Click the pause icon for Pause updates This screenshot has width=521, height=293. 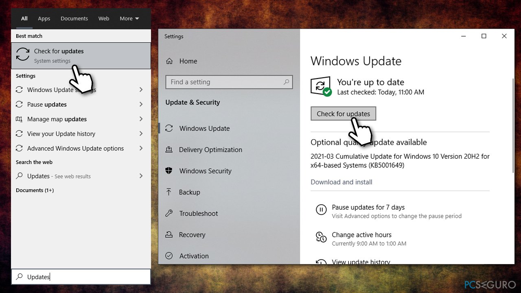[x=321, y=210]
